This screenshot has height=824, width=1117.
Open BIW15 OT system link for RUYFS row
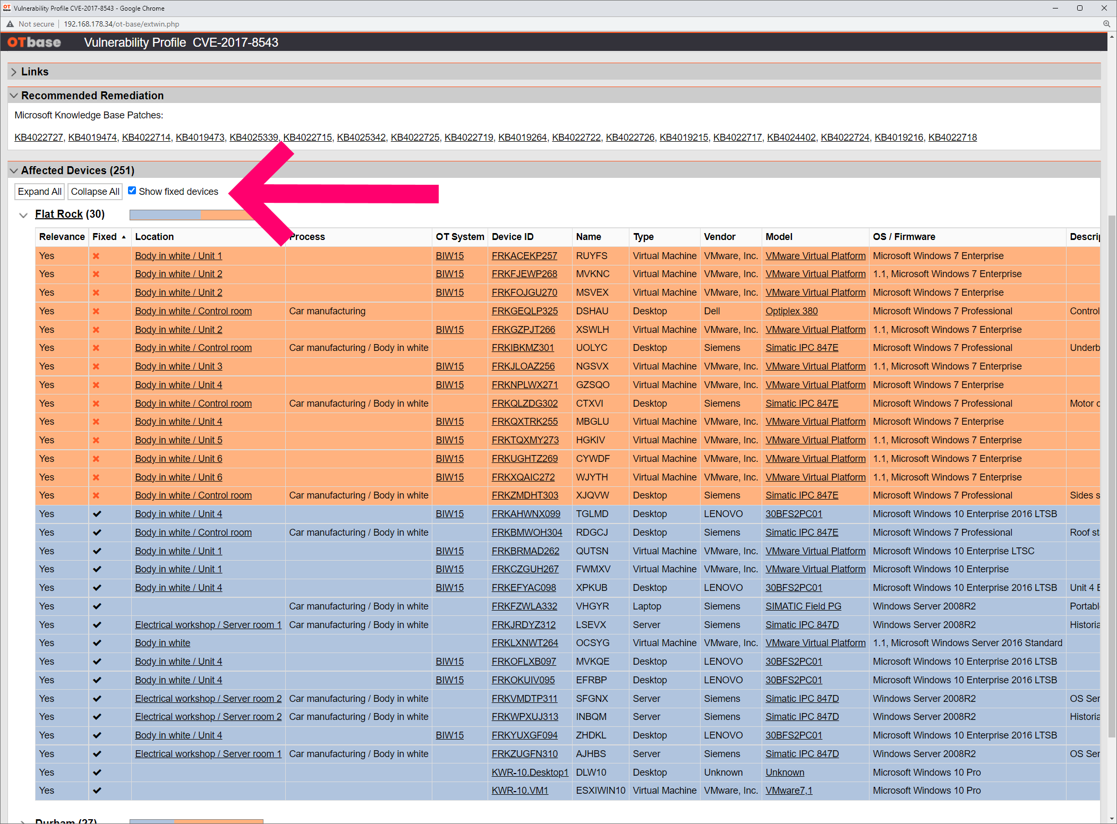(x=450, y=256)
